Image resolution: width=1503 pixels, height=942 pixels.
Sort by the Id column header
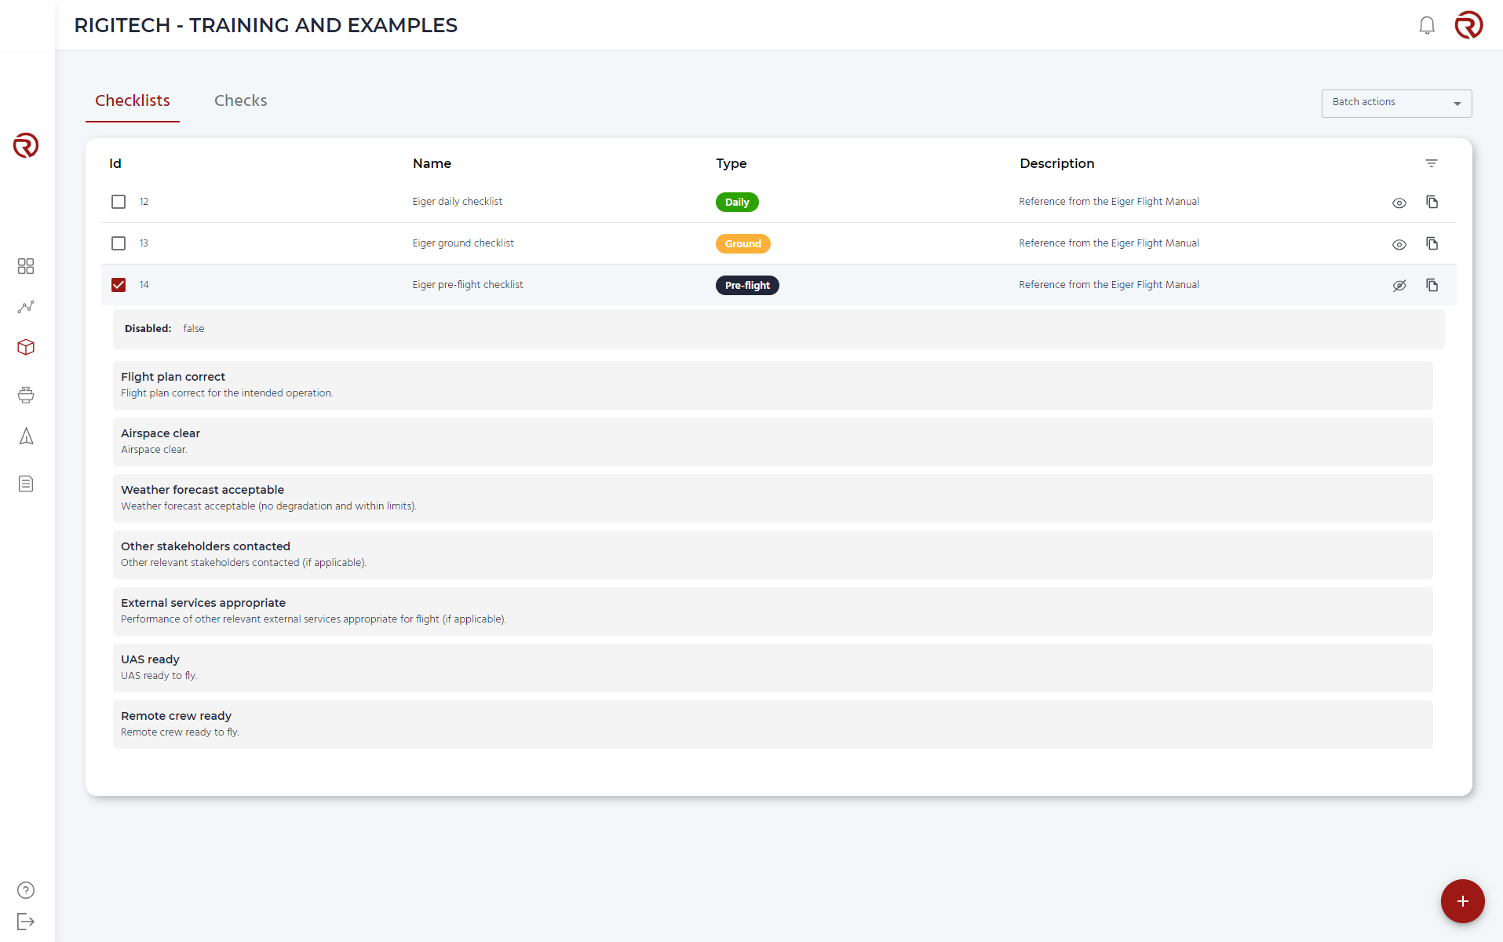pyautogui.click(x=115, y=163)
